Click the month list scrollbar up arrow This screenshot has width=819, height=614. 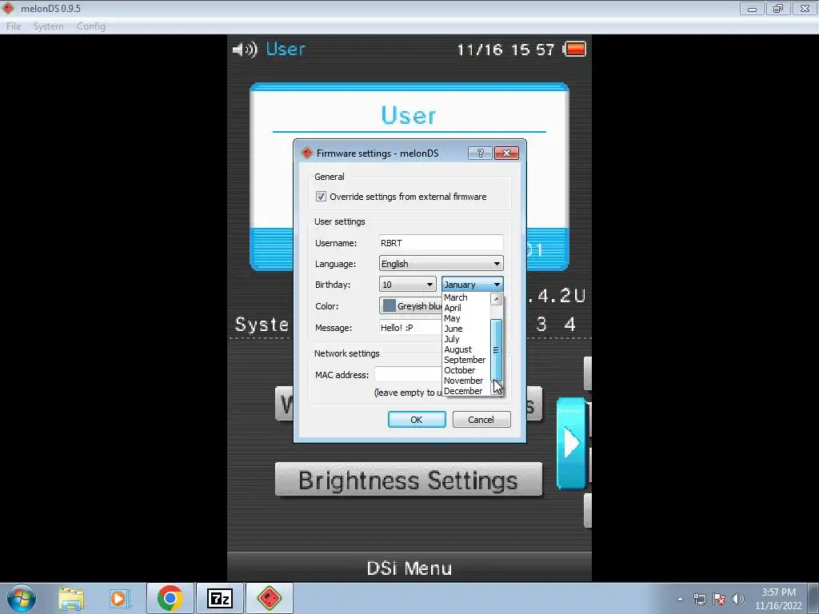point(496,299)
